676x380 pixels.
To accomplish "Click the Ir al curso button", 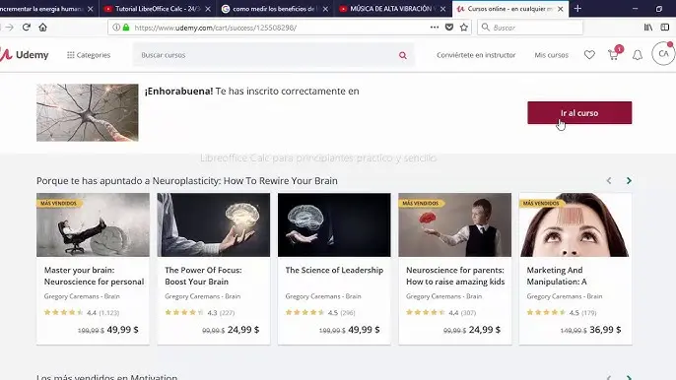I will (x=579, y=113).
